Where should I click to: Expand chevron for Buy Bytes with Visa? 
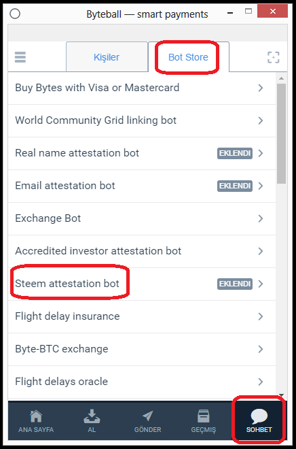click(x=260, y=88)
